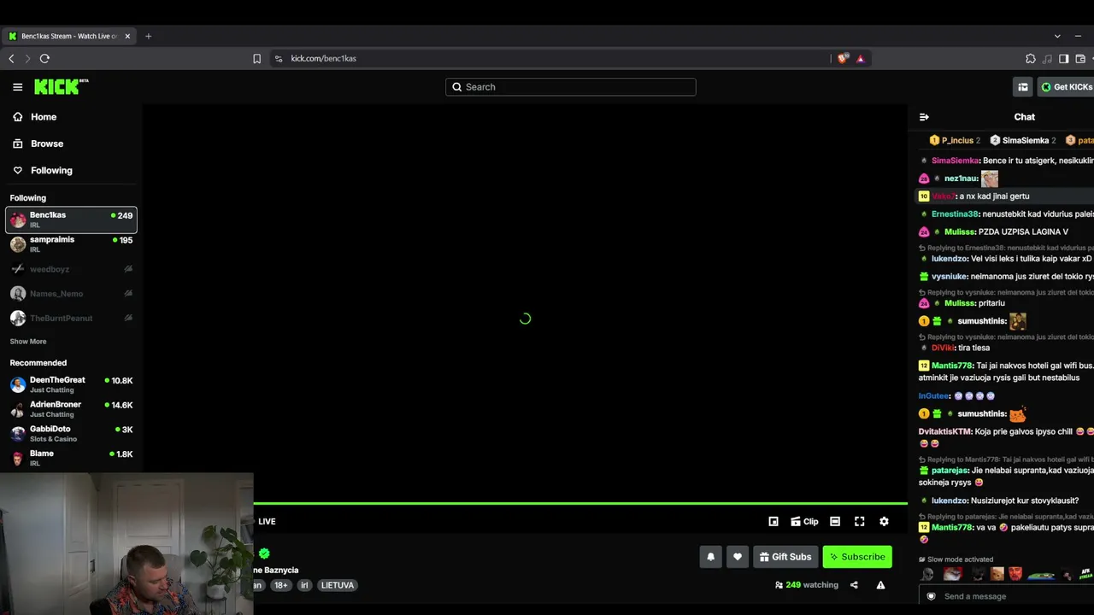The image size is (1094, 615).
Task: Report the stream with the warning icon
Action: 880,585
